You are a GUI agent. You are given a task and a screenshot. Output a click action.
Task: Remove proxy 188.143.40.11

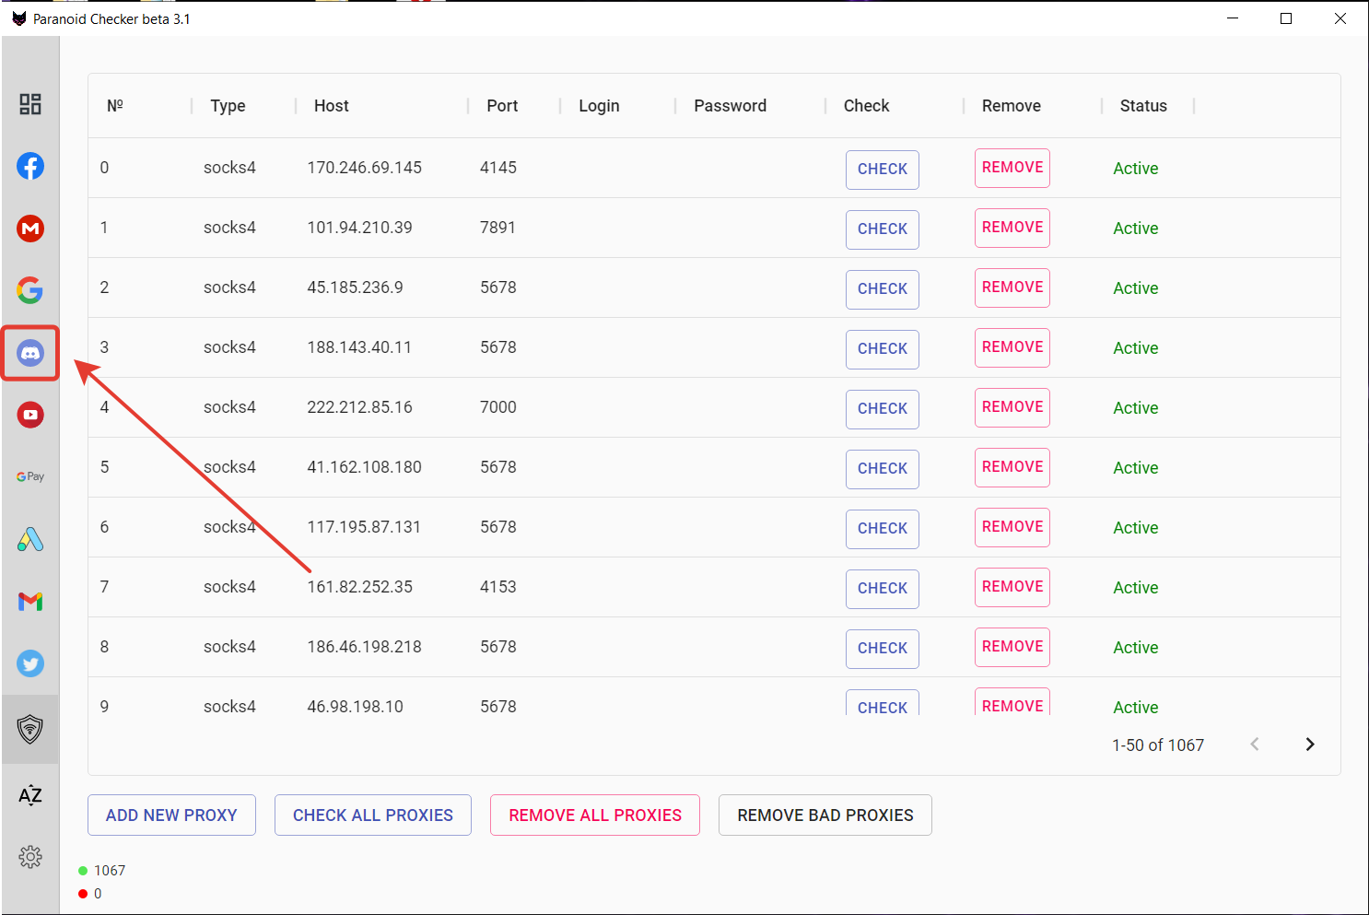[x=1012, y=347]
